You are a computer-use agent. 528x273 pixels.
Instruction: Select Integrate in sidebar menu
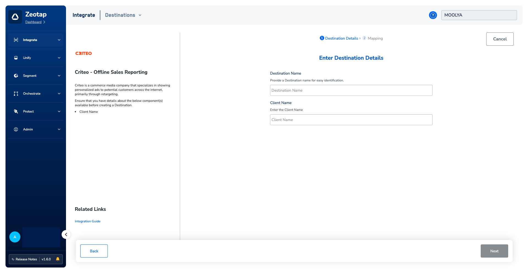36,40
